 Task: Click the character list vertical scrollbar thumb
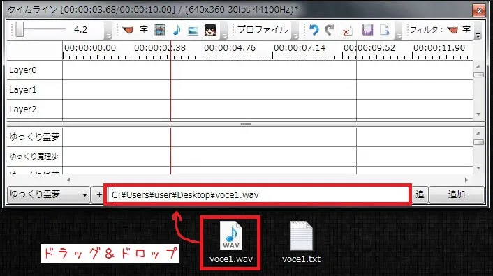coord(478,142)
